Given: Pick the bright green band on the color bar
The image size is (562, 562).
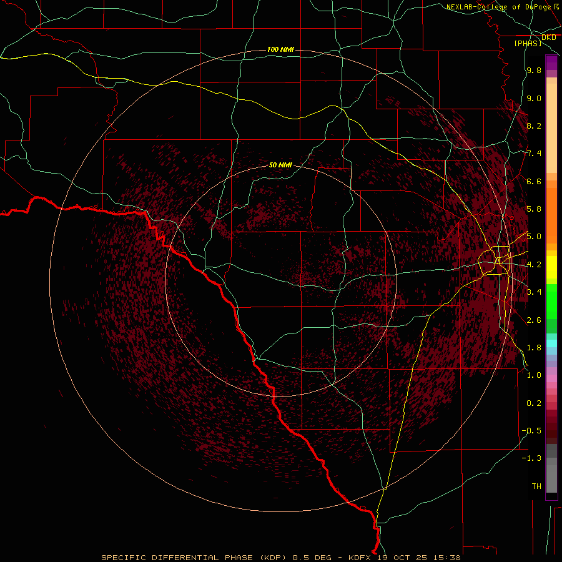Looking at the screenshot, I should (x=551, y=301).
